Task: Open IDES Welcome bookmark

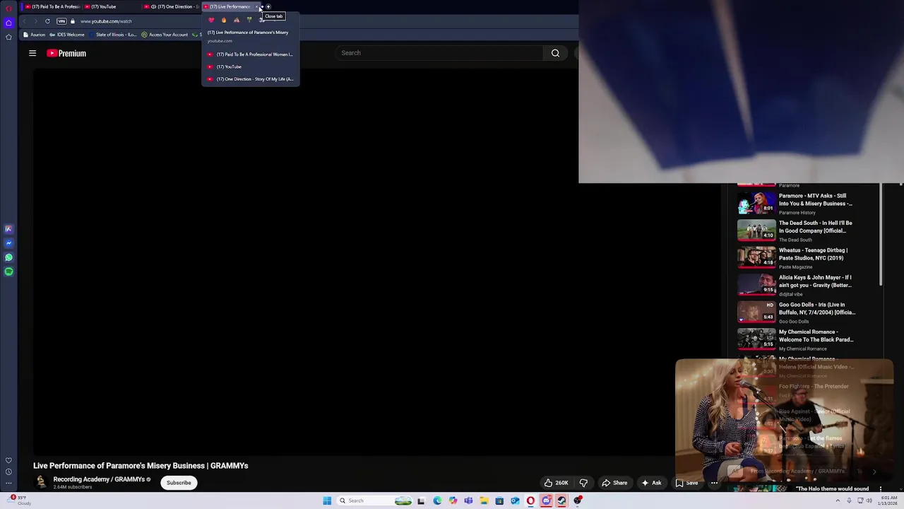Action: (67, 35)
